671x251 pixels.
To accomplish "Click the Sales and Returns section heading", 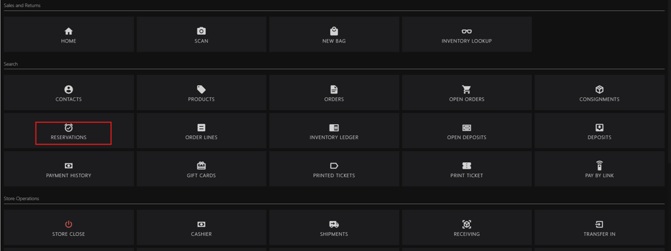I will 22,5.
